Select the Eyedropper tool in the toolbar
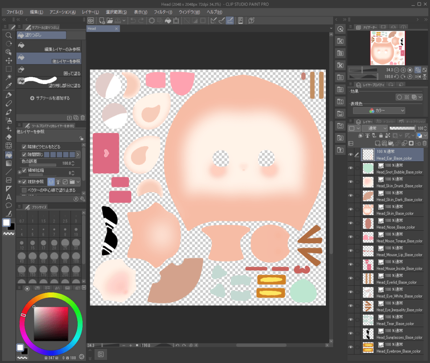The width and height of the screenshot is (430, 363). pyautogui.click(x=8, y=86)
